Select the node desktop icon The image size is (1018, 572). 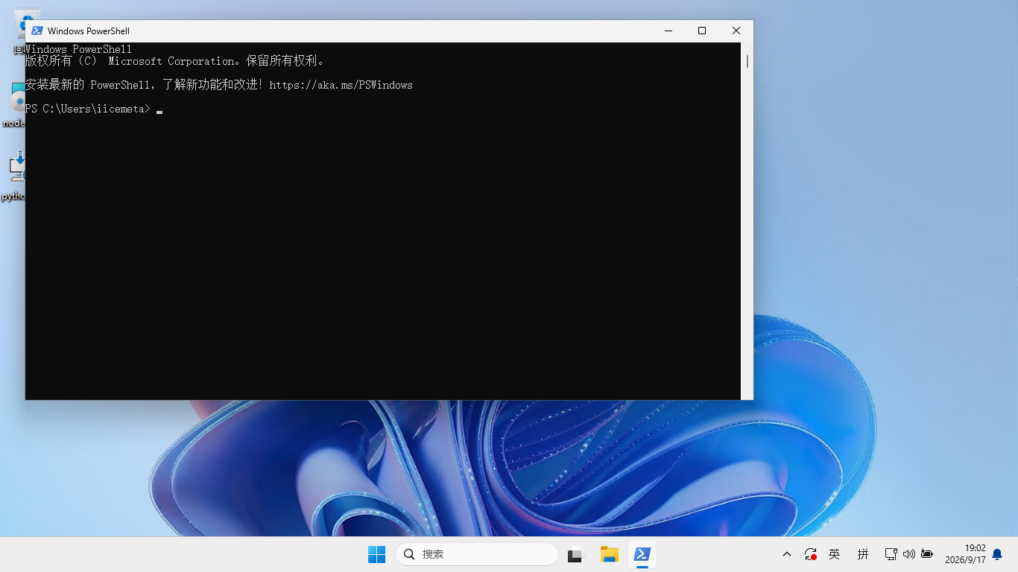coord(13,104)
